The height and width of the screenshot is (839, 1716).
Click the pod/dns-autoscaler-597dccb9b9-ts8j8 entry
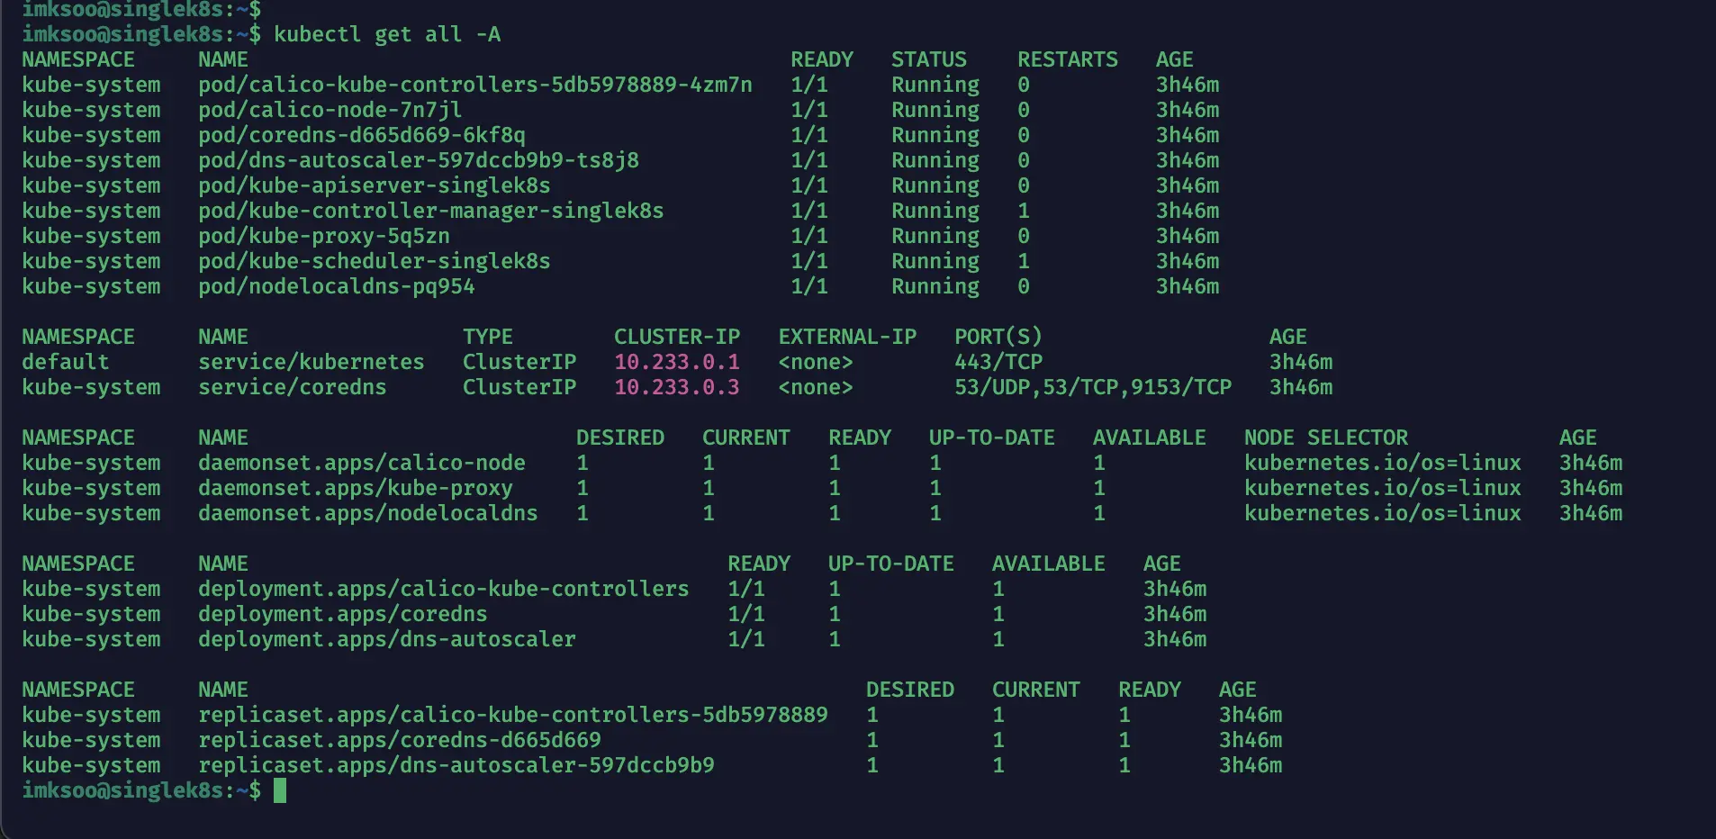click(x=418, y=160)
